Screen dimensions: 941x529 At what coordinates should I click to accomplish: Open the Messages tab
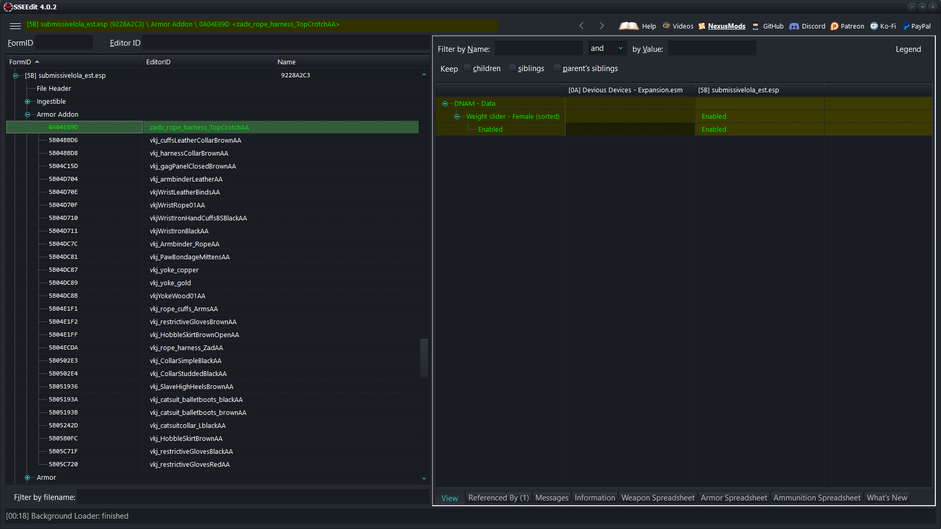tap(551, 498)
